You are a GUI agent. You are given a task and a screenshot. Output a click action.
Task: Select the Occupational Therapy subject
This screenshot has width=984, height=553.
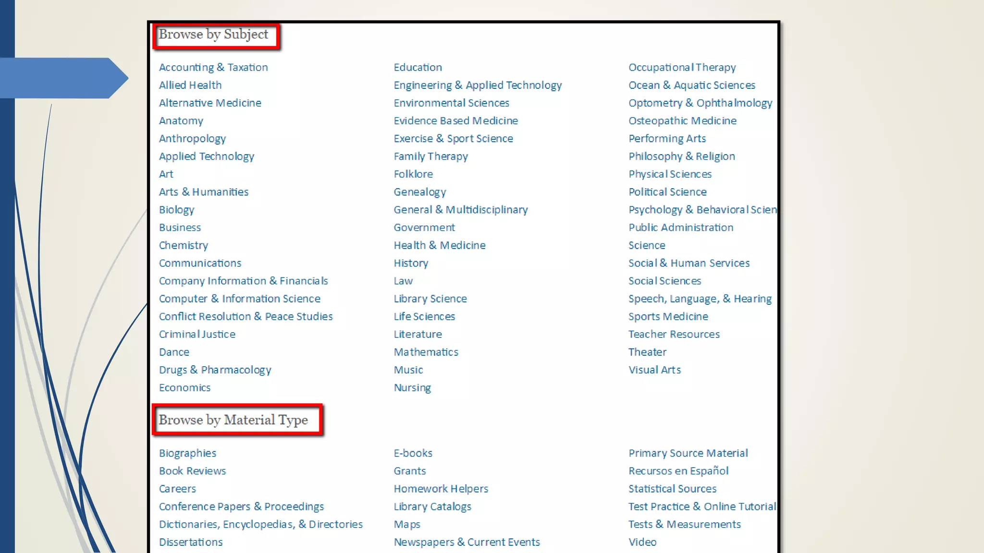pos(682,67)
